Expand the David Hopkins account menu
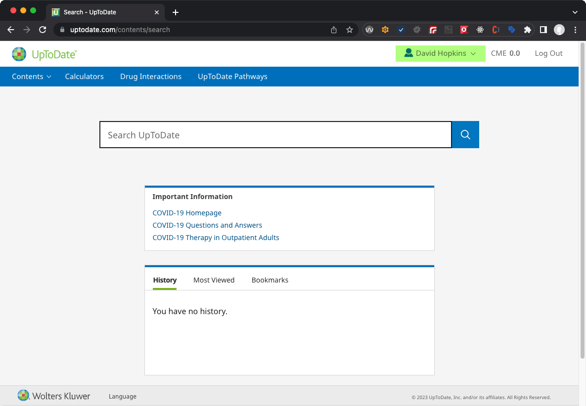The width and height of the screenshot is (586, 406). coord(440,53)
